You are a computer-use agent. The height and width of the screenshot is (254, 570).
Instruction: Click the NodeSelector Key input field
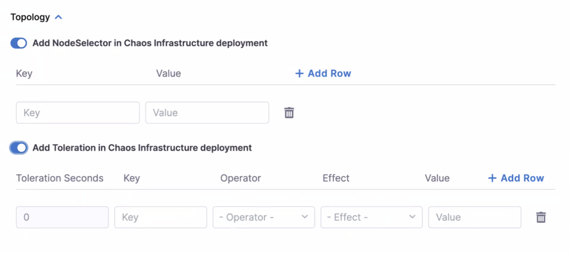click(78, 113)
